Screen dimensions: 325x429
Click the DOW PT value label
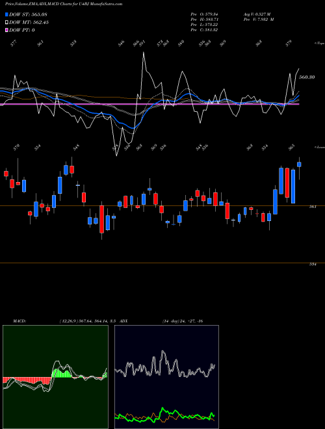[22, 30]
